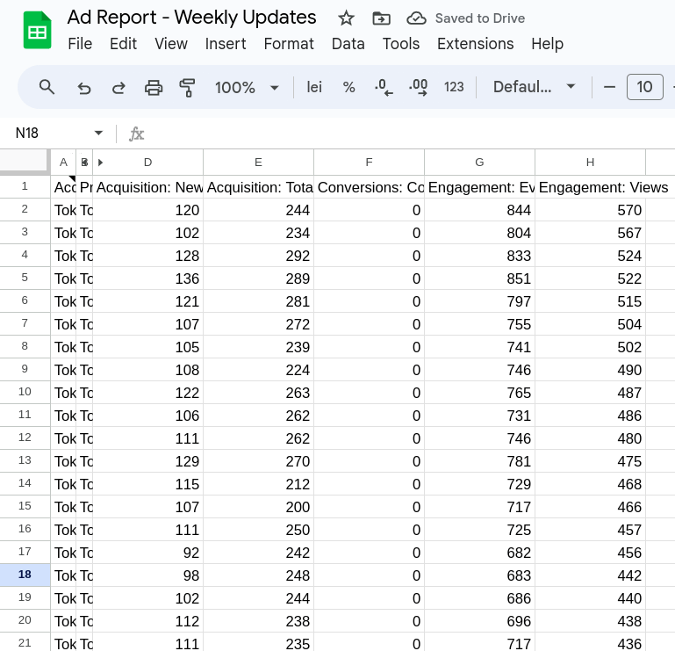
Task: Click the Undo arrow
Action: click(84, 88)
